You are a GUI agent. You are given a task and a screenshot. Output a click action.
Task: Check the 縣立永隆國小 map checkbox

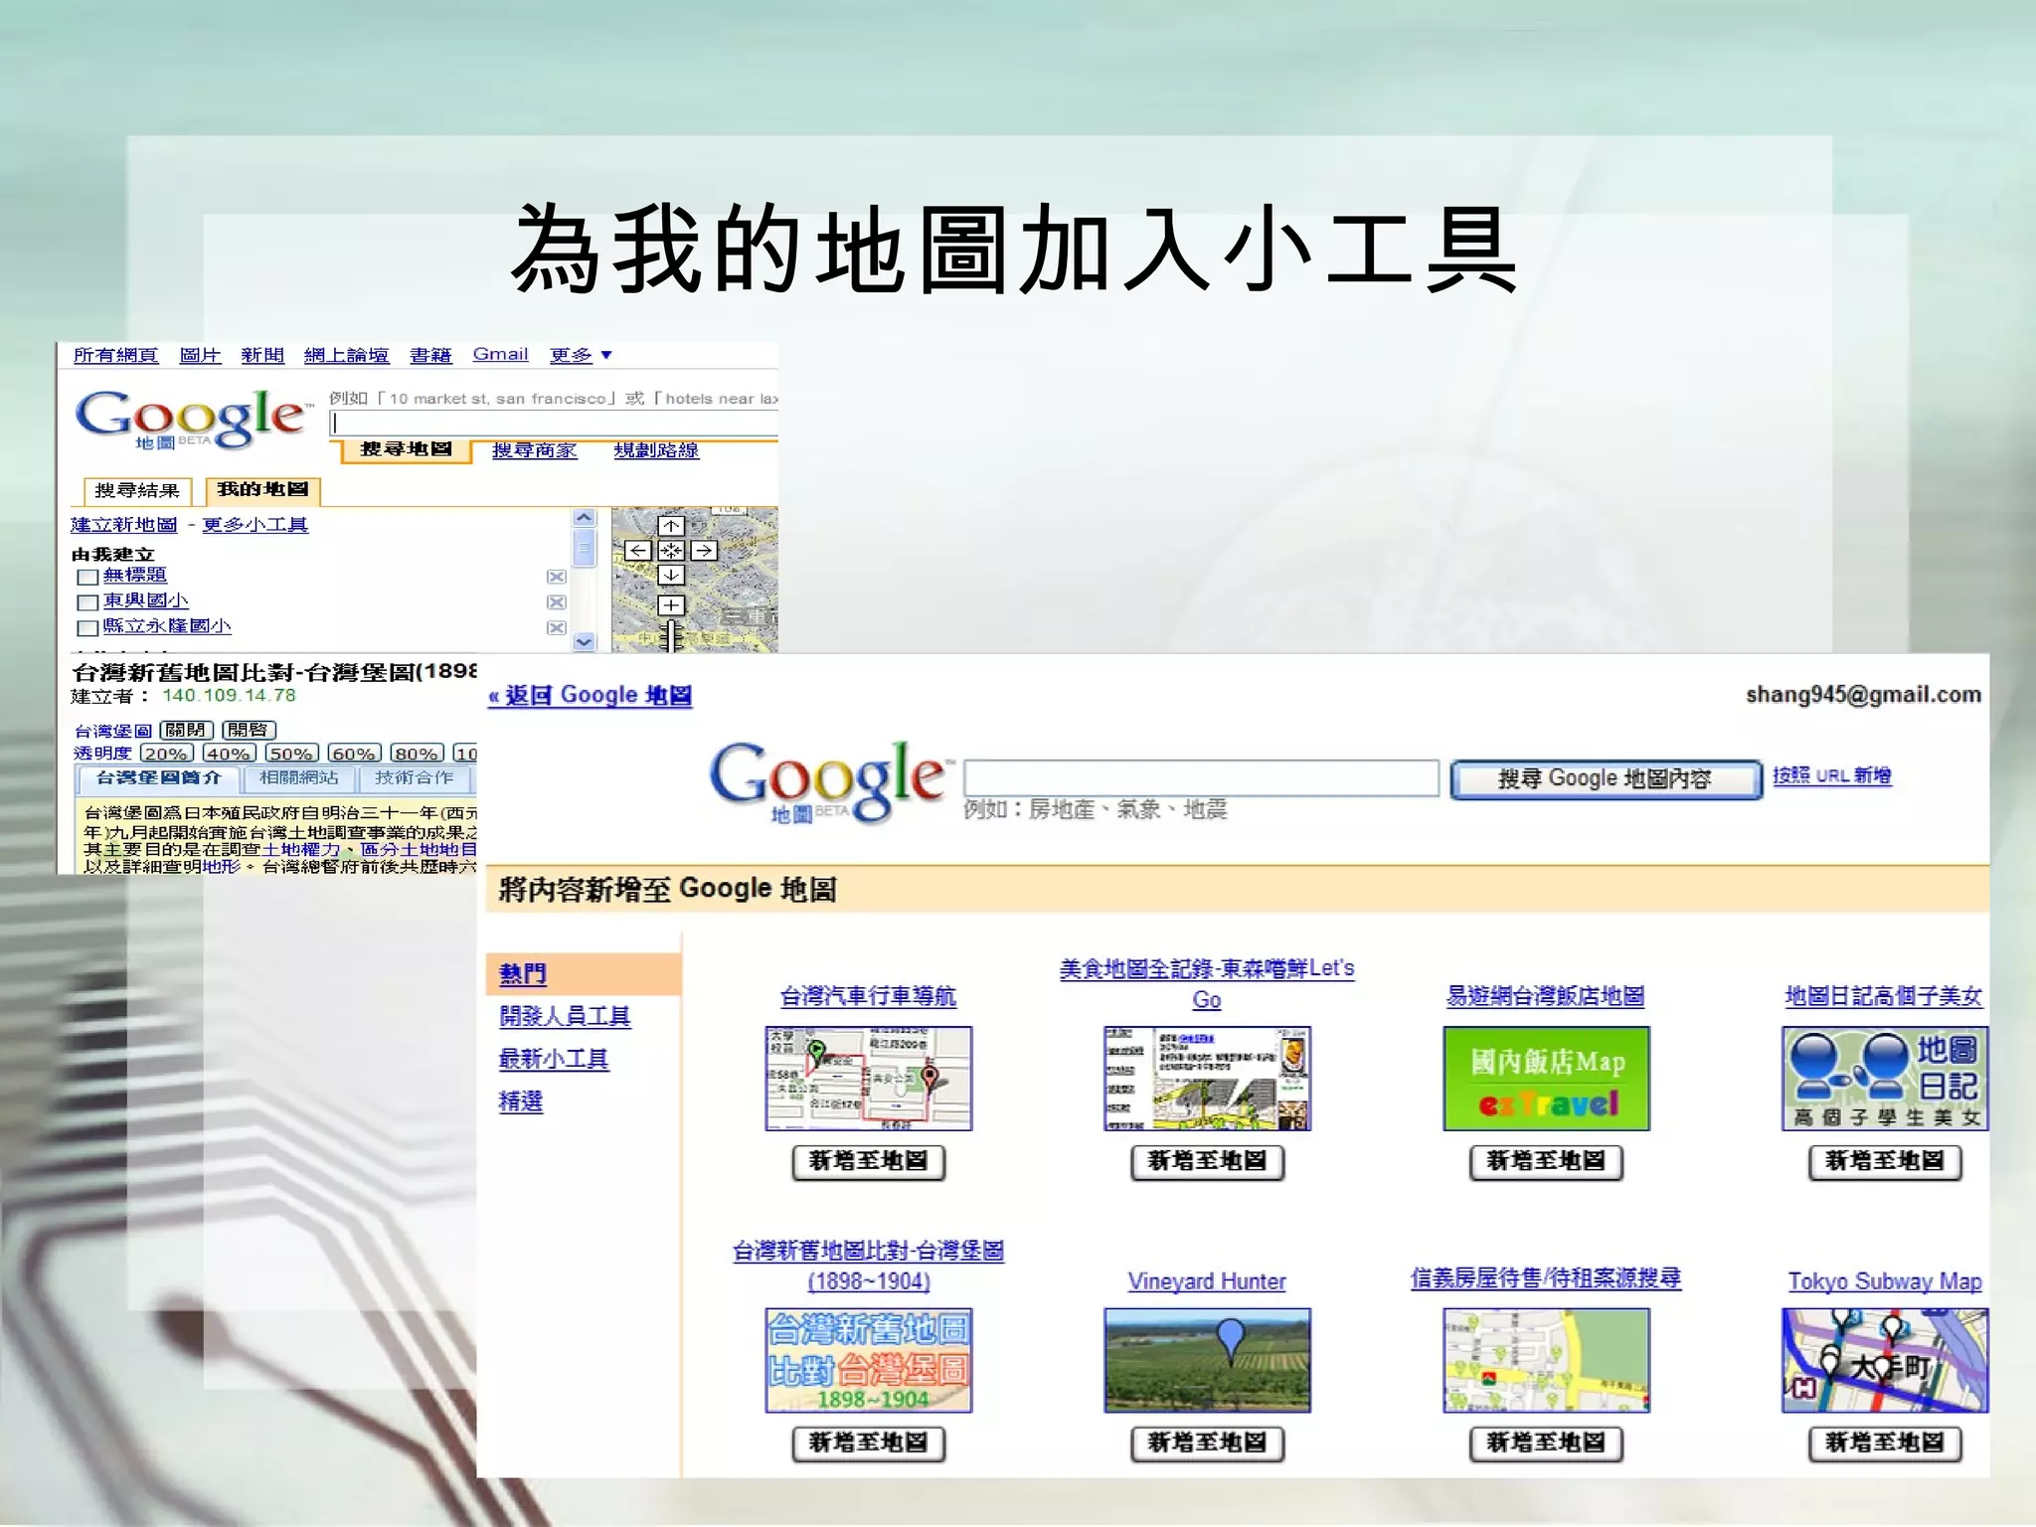(x=87, y=628)
